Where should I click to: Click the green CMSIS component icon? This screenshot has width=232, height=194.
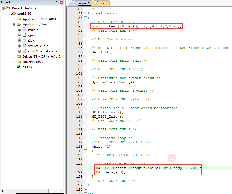click(19, 67)
